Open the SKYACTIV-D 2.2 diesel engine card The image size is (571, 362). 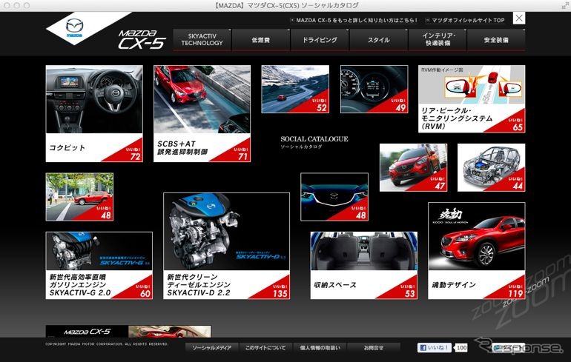[226, 246]
